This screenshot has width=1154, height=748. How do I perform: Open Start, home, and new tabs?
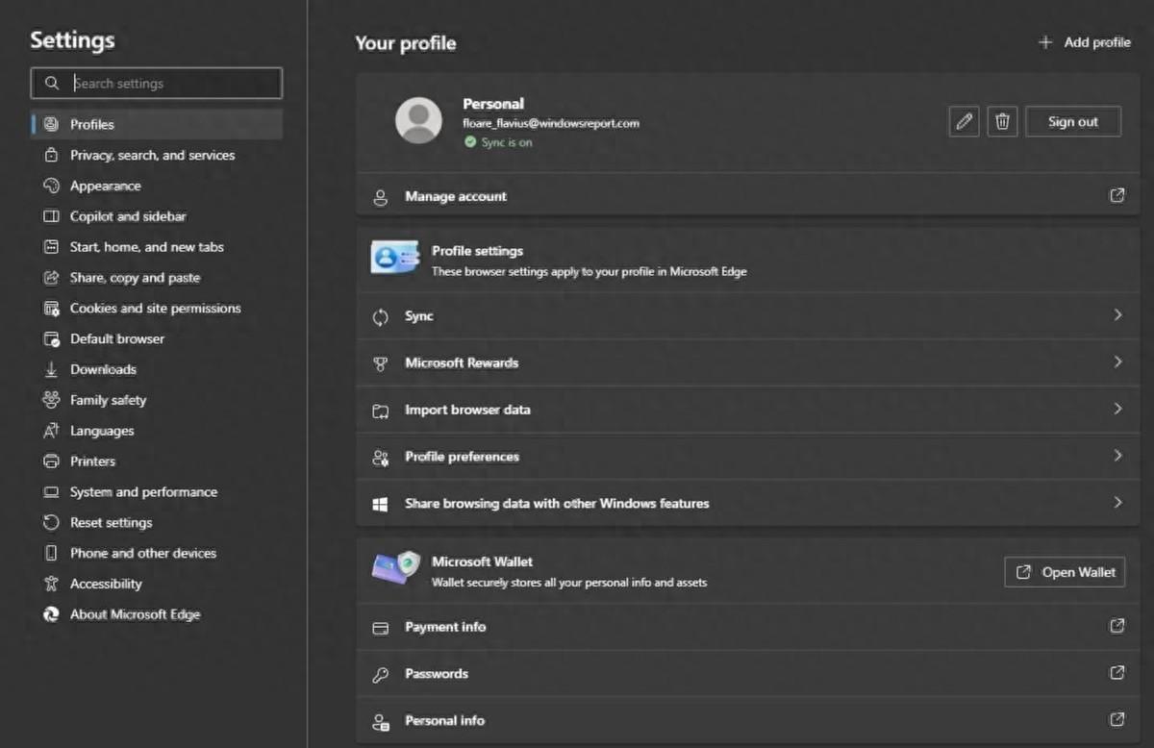pyautogui.click(x=157, y=247)
